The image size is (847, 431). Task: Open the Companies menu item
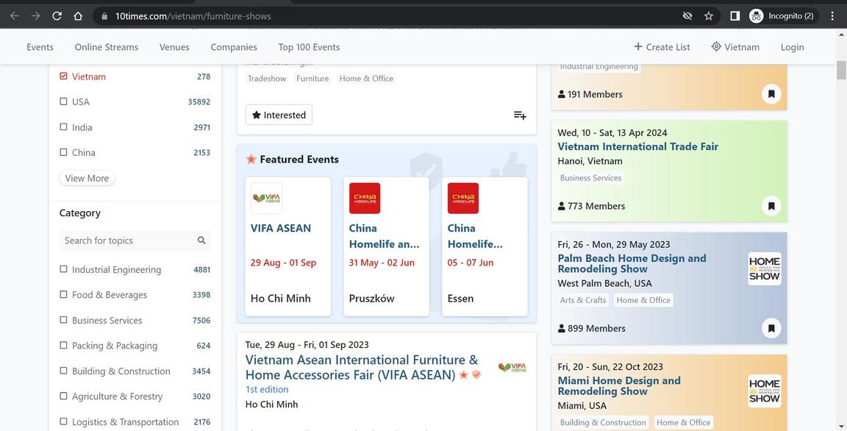tap(234, 47)
